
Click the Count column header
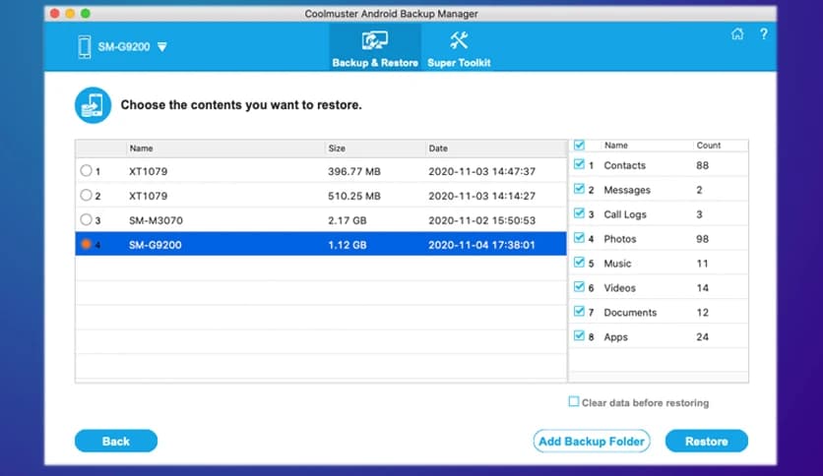pyautogui.click(x=708, y=146)
